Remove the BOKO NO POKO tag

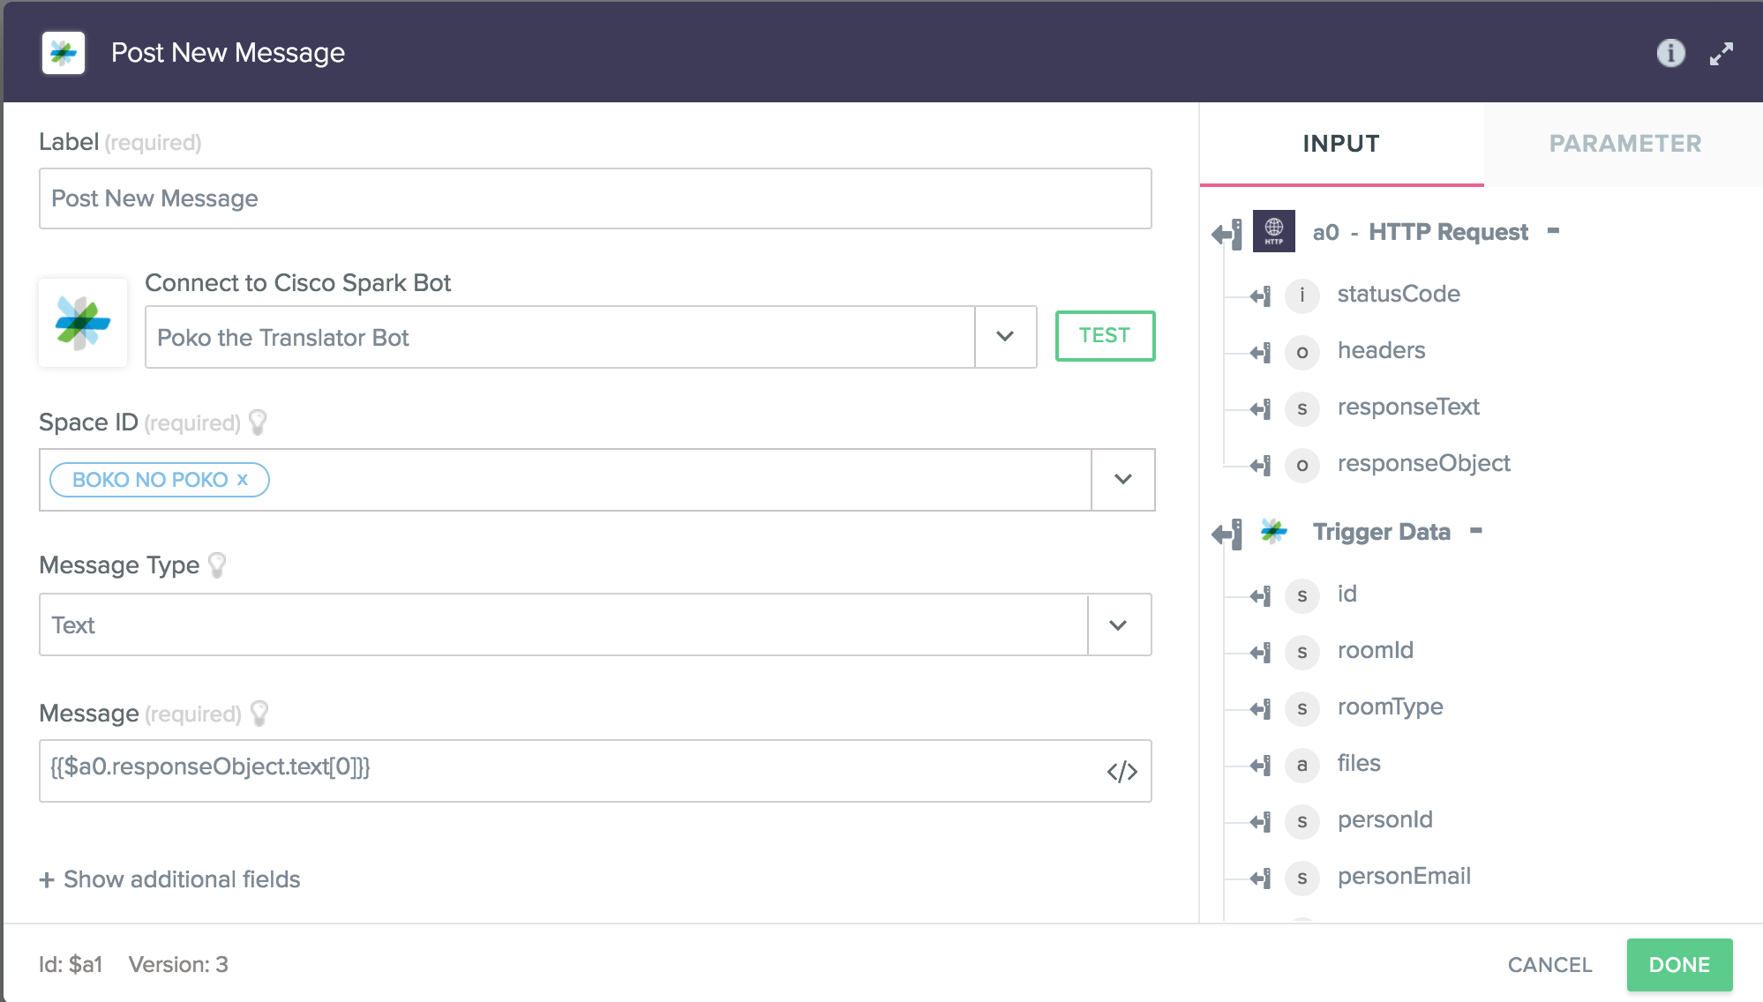click(243, 479)
